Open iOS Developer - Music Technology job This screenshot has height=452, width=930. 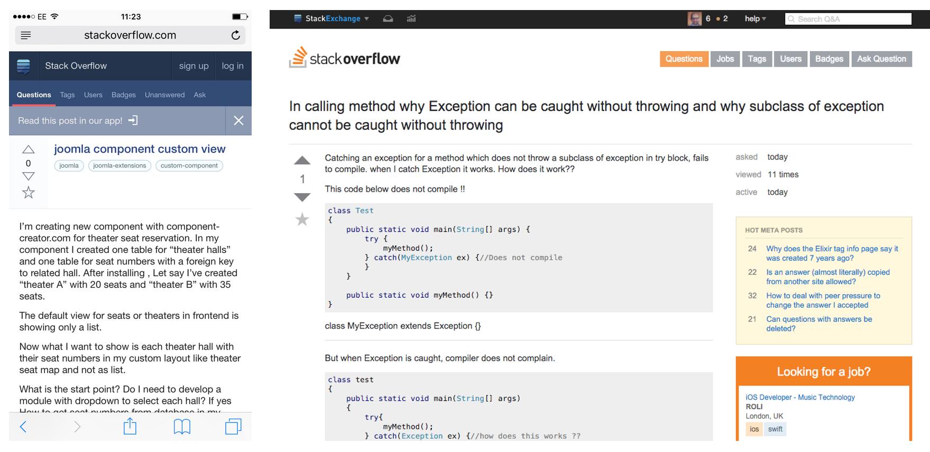click(800, 397)
